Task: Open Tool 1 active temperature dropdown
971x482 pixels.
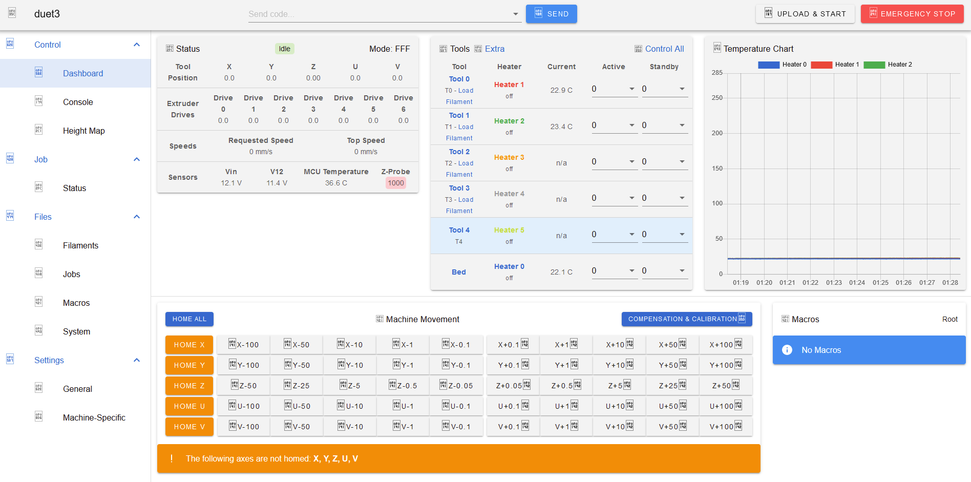Action: coord(632,125)
